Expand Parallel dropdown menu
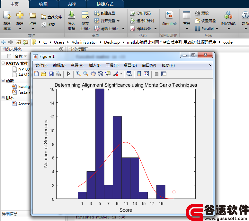Screen dimensions: 249x221 point(217,29)
